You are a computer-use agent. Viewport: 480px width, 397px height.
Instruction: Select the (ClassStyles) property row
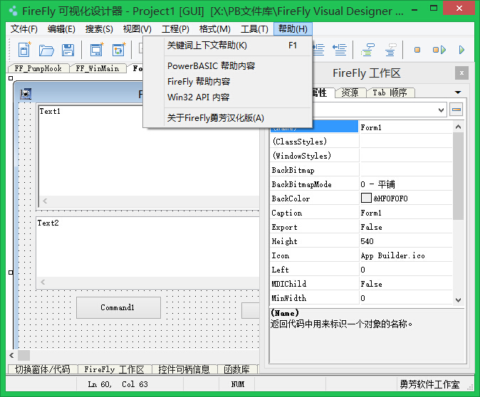[361, 142]
